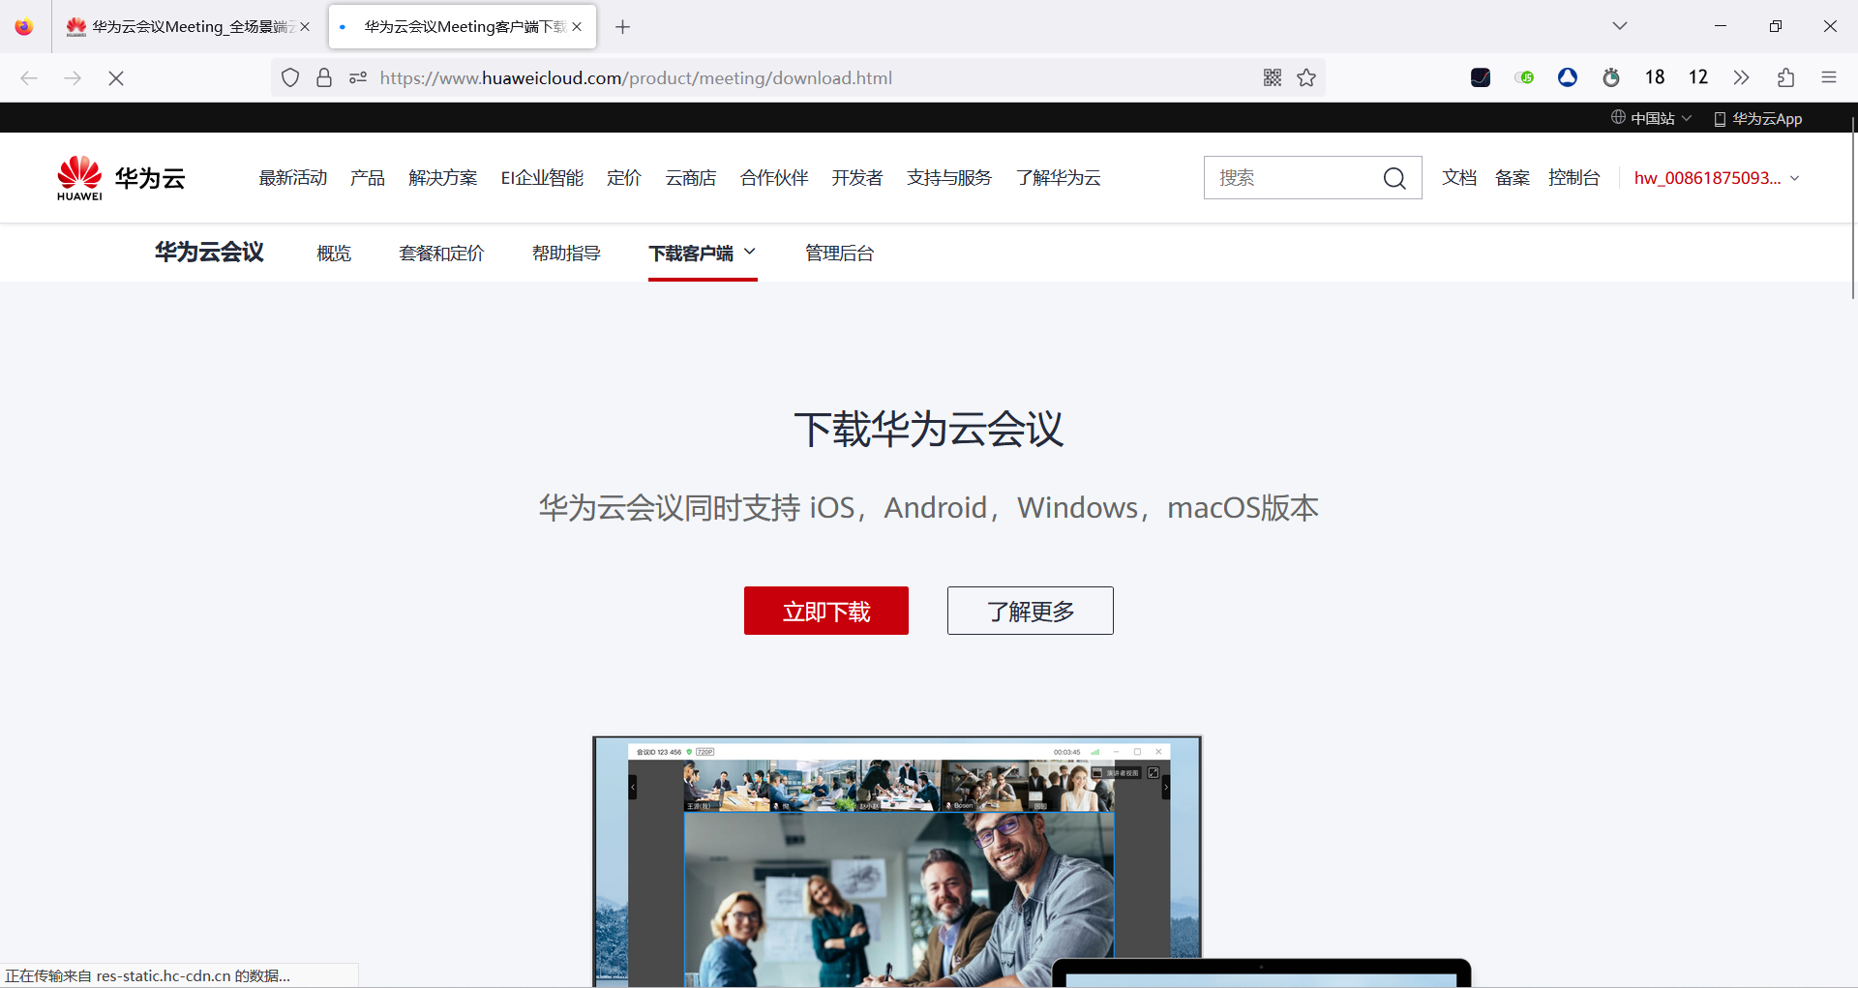Open the extension showing badge 18
Image resolution: width=1858 pixels, height=988 pixels.
pos(1655,77)
